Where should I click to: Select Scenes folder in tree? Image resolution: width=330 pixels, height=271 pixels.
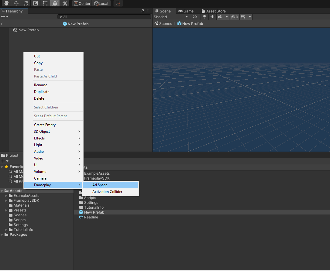pyautogui.click(x=17, y=215)
